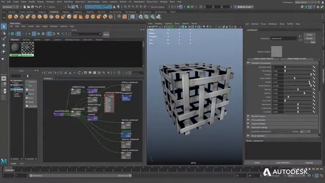
Task: Select the Smooth sculpt brush shelf icon
Action: pyautogui.click(x=16, y=17)
